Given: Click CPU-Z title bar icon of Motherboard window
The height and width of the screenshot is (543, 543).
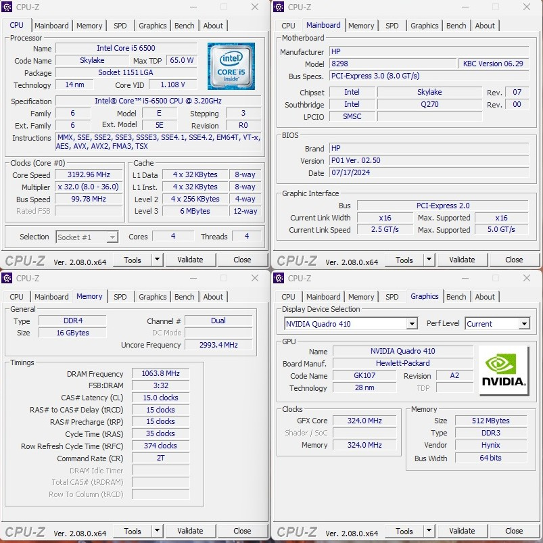Looking at the screenshot, I should point(279,7).
